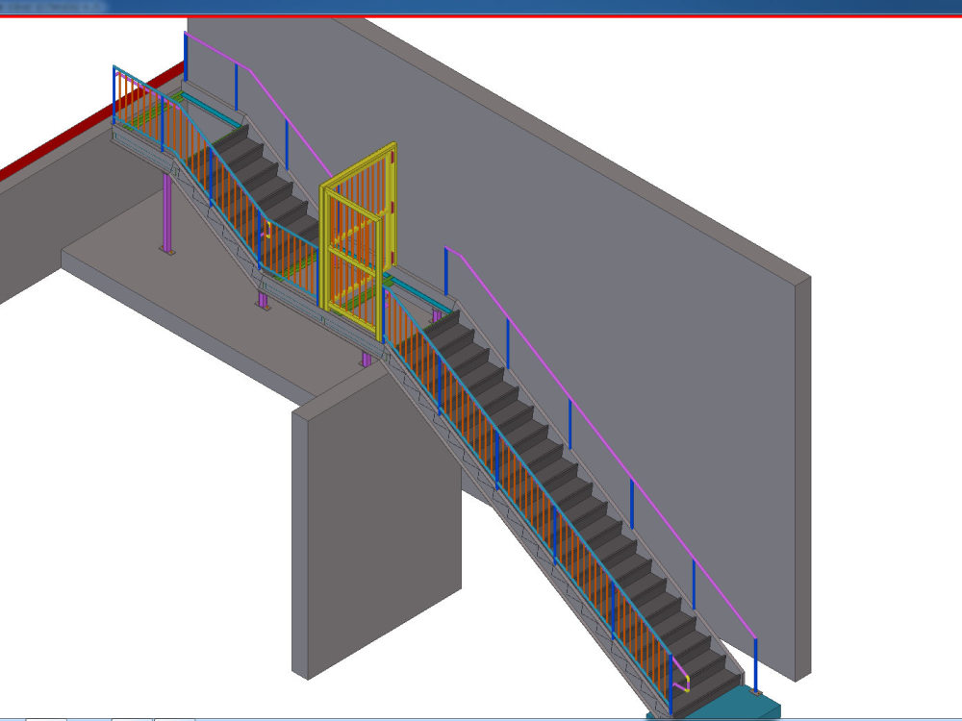
Task: Select the yellow gate on the landing
Action: click(358, 240)
